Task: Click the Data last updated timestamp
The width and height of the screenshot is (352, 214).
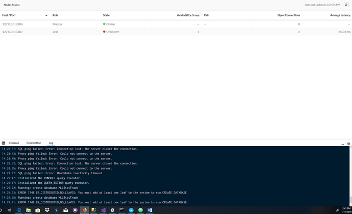Action: point(322,5)
